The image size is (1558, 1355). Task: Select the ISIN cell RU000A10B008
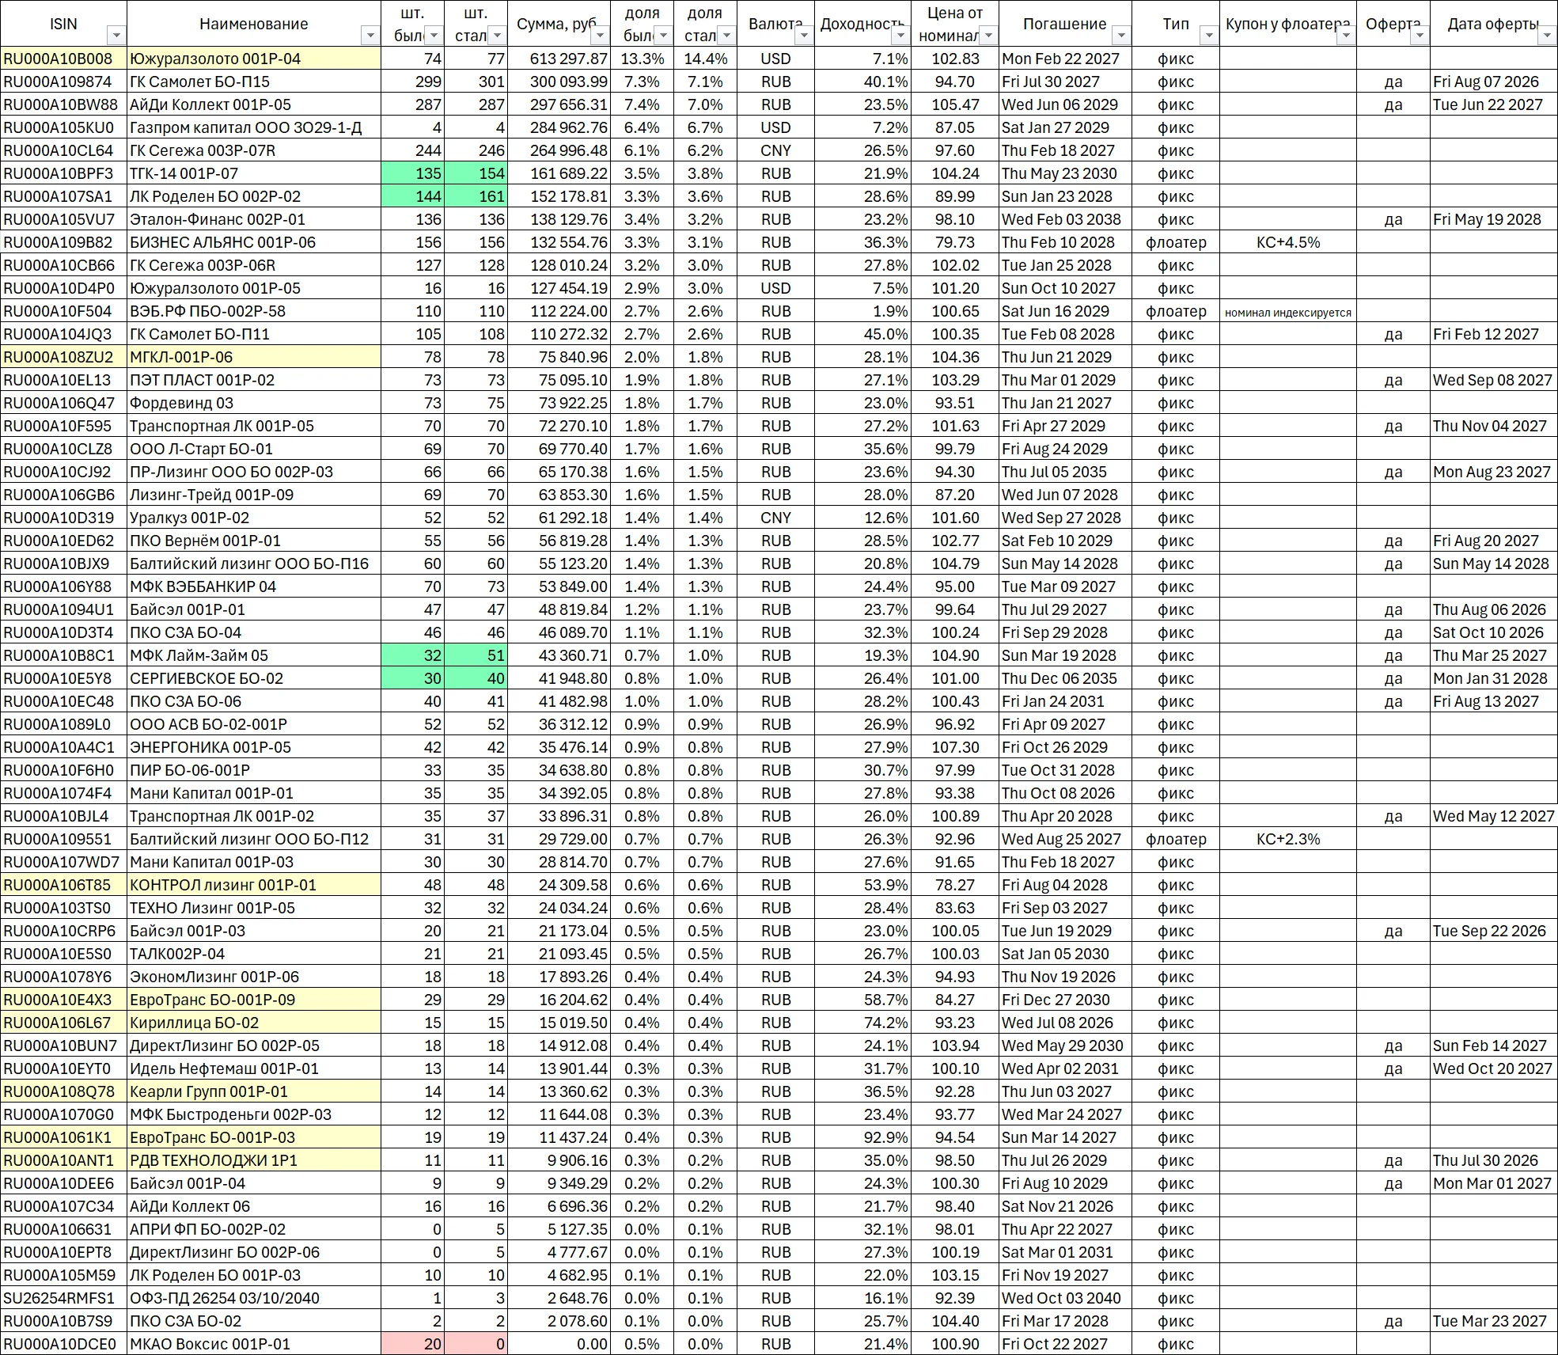click(63, 59)
